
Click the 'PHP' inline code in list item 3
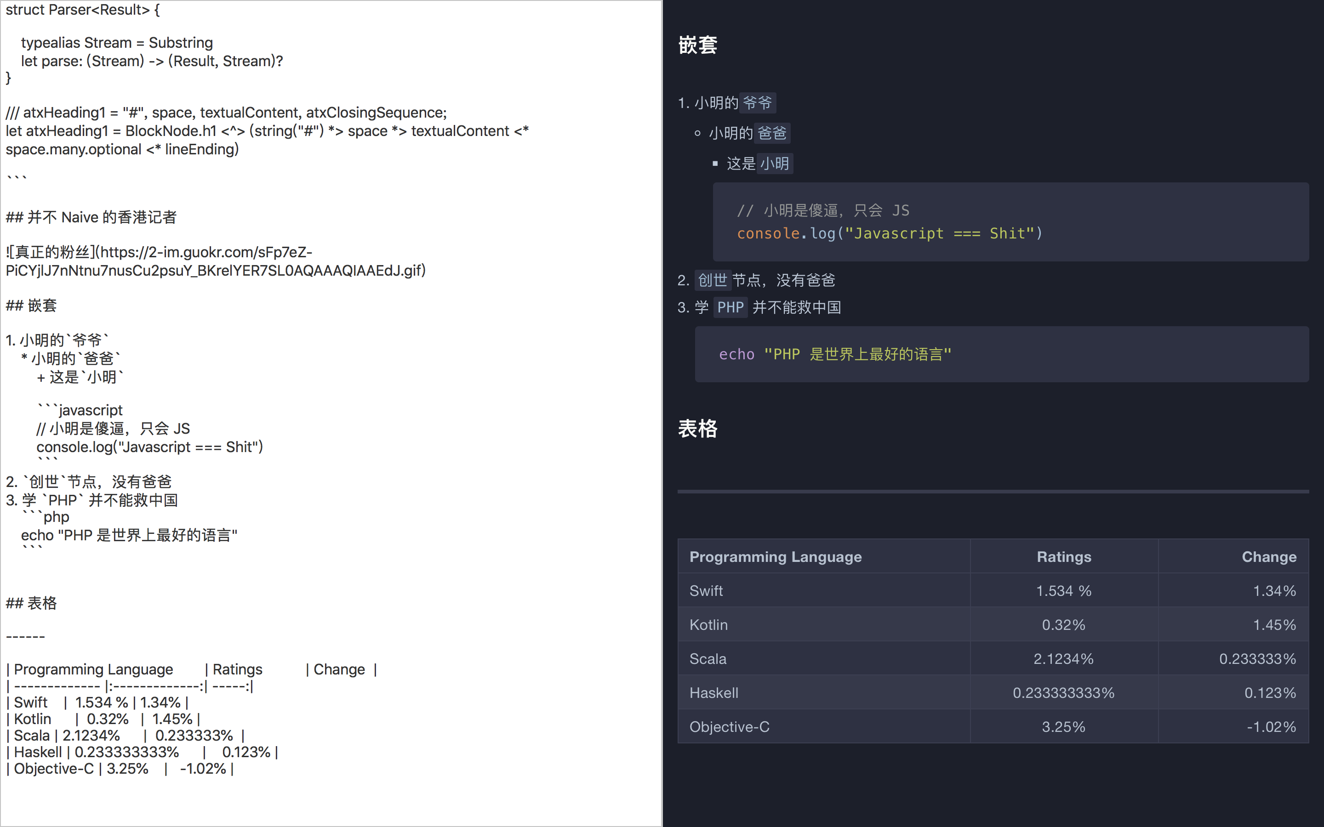[x=730, y=307]
